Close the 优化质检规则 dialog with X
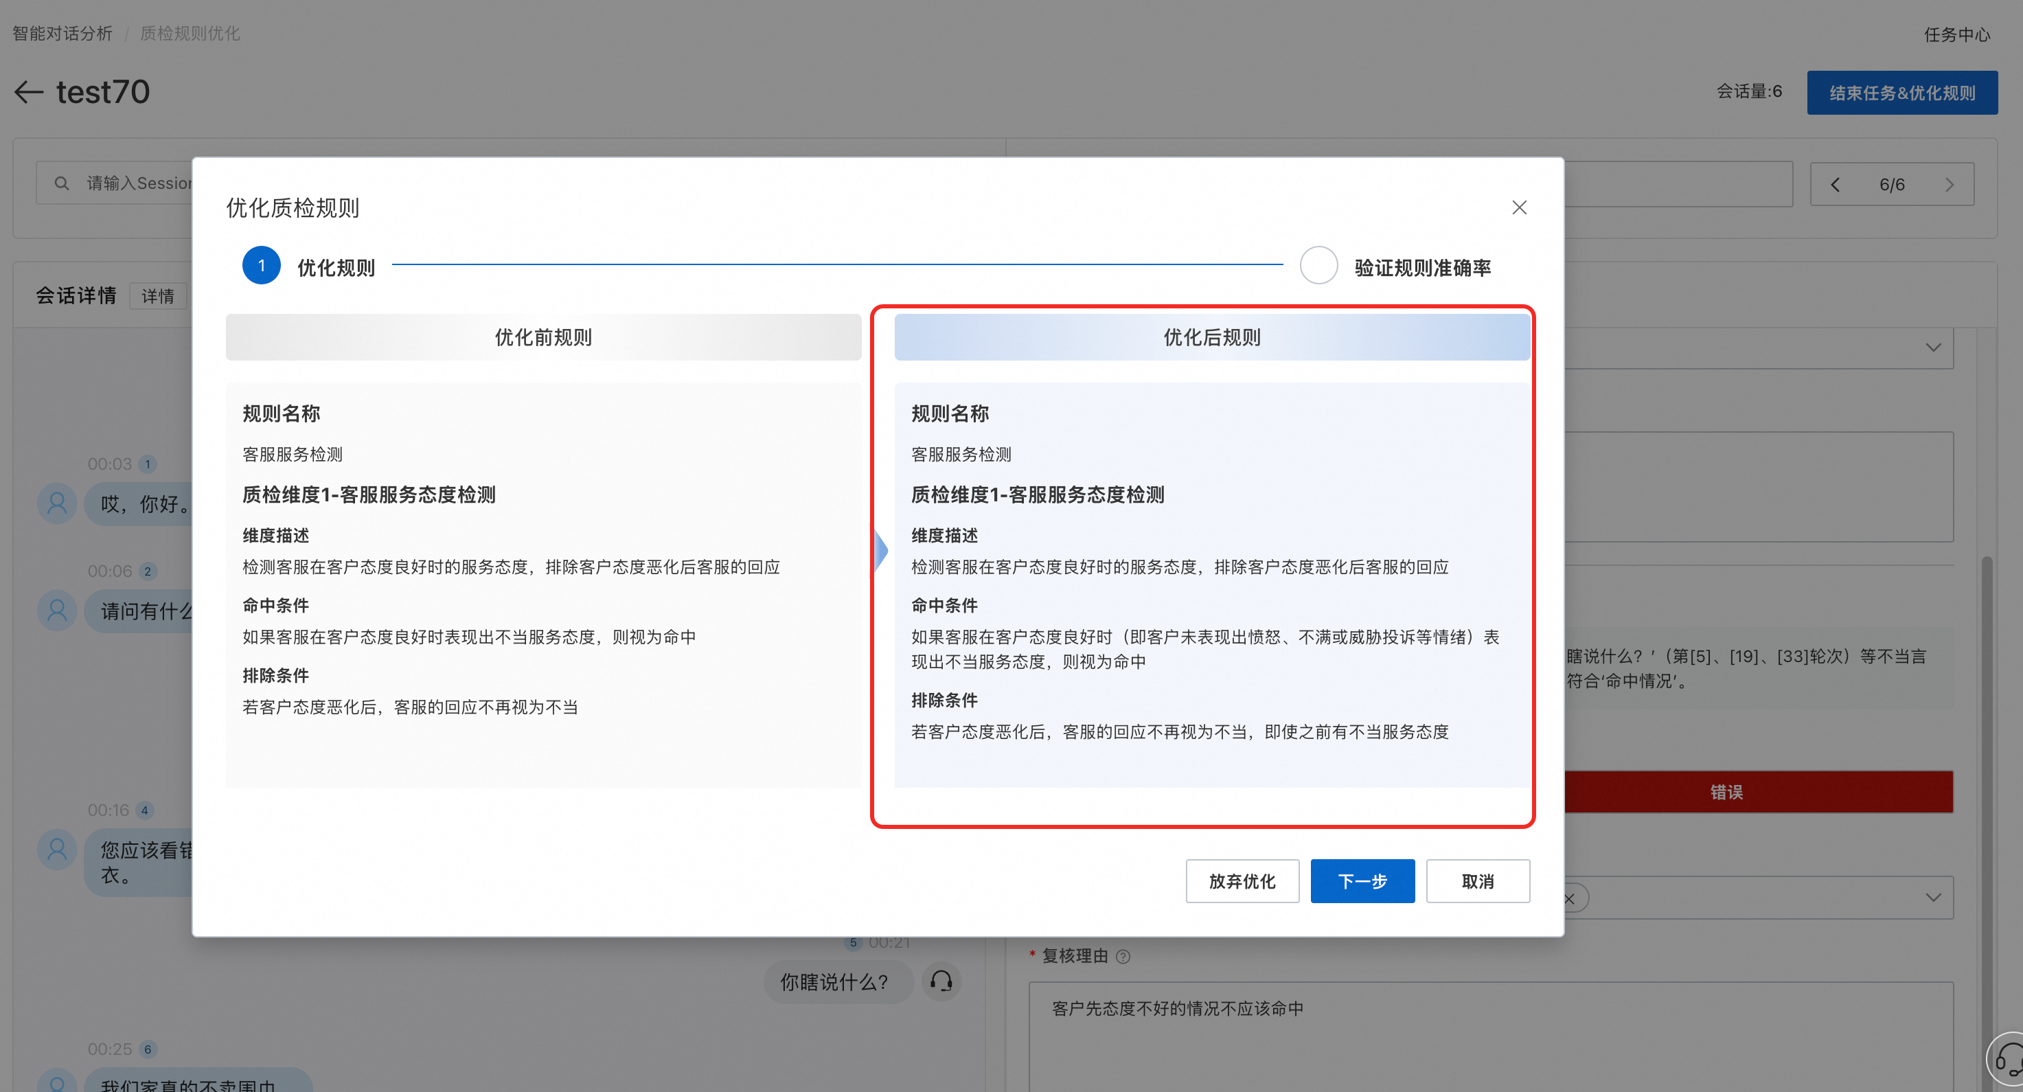This screenshot has width=2023, height=1092. [x=1519, y=207]
